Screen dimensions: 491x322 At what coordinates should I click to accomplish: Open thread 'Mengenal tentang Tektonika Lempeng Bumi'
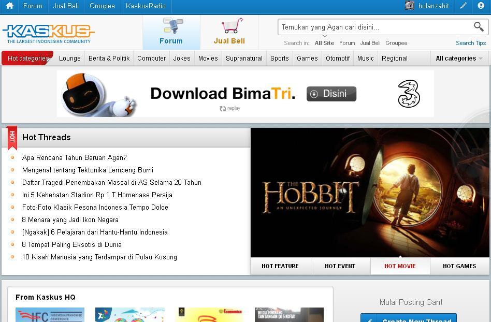pos(88,170)
